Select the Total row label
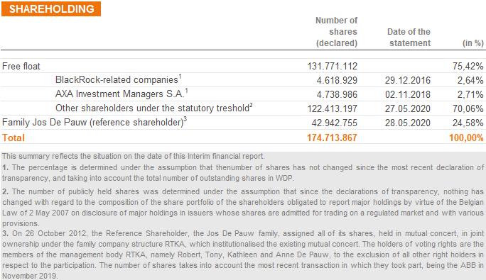Image resolution: width=486 pixels, height=280 pixels. point(13,138)
